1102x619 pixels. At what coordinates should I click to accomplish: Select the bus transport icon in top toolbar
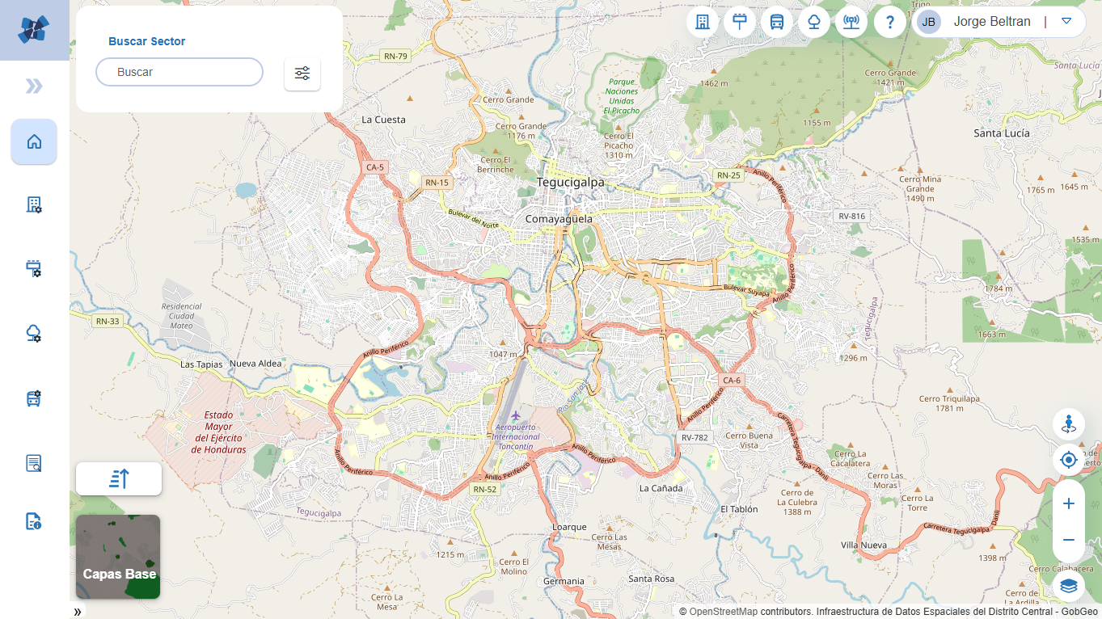pos(777,22)
